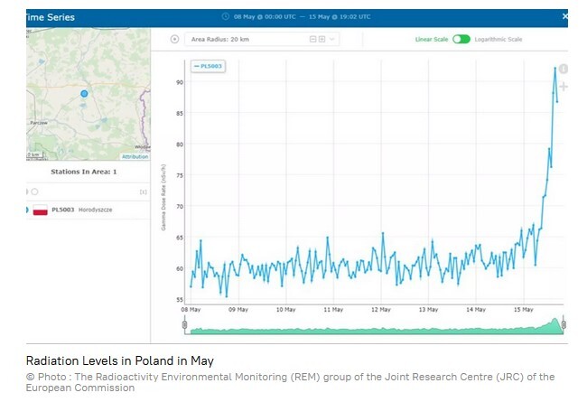Click the info icon at chart top right
Image resolution: width=587 pixels, height=402 pixels.
(x=564, y=69)
